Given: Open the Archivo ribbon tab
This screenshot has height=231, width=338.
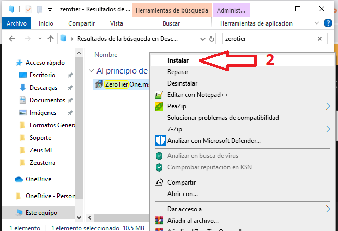Looking at the screenshot, I should 17,23.
